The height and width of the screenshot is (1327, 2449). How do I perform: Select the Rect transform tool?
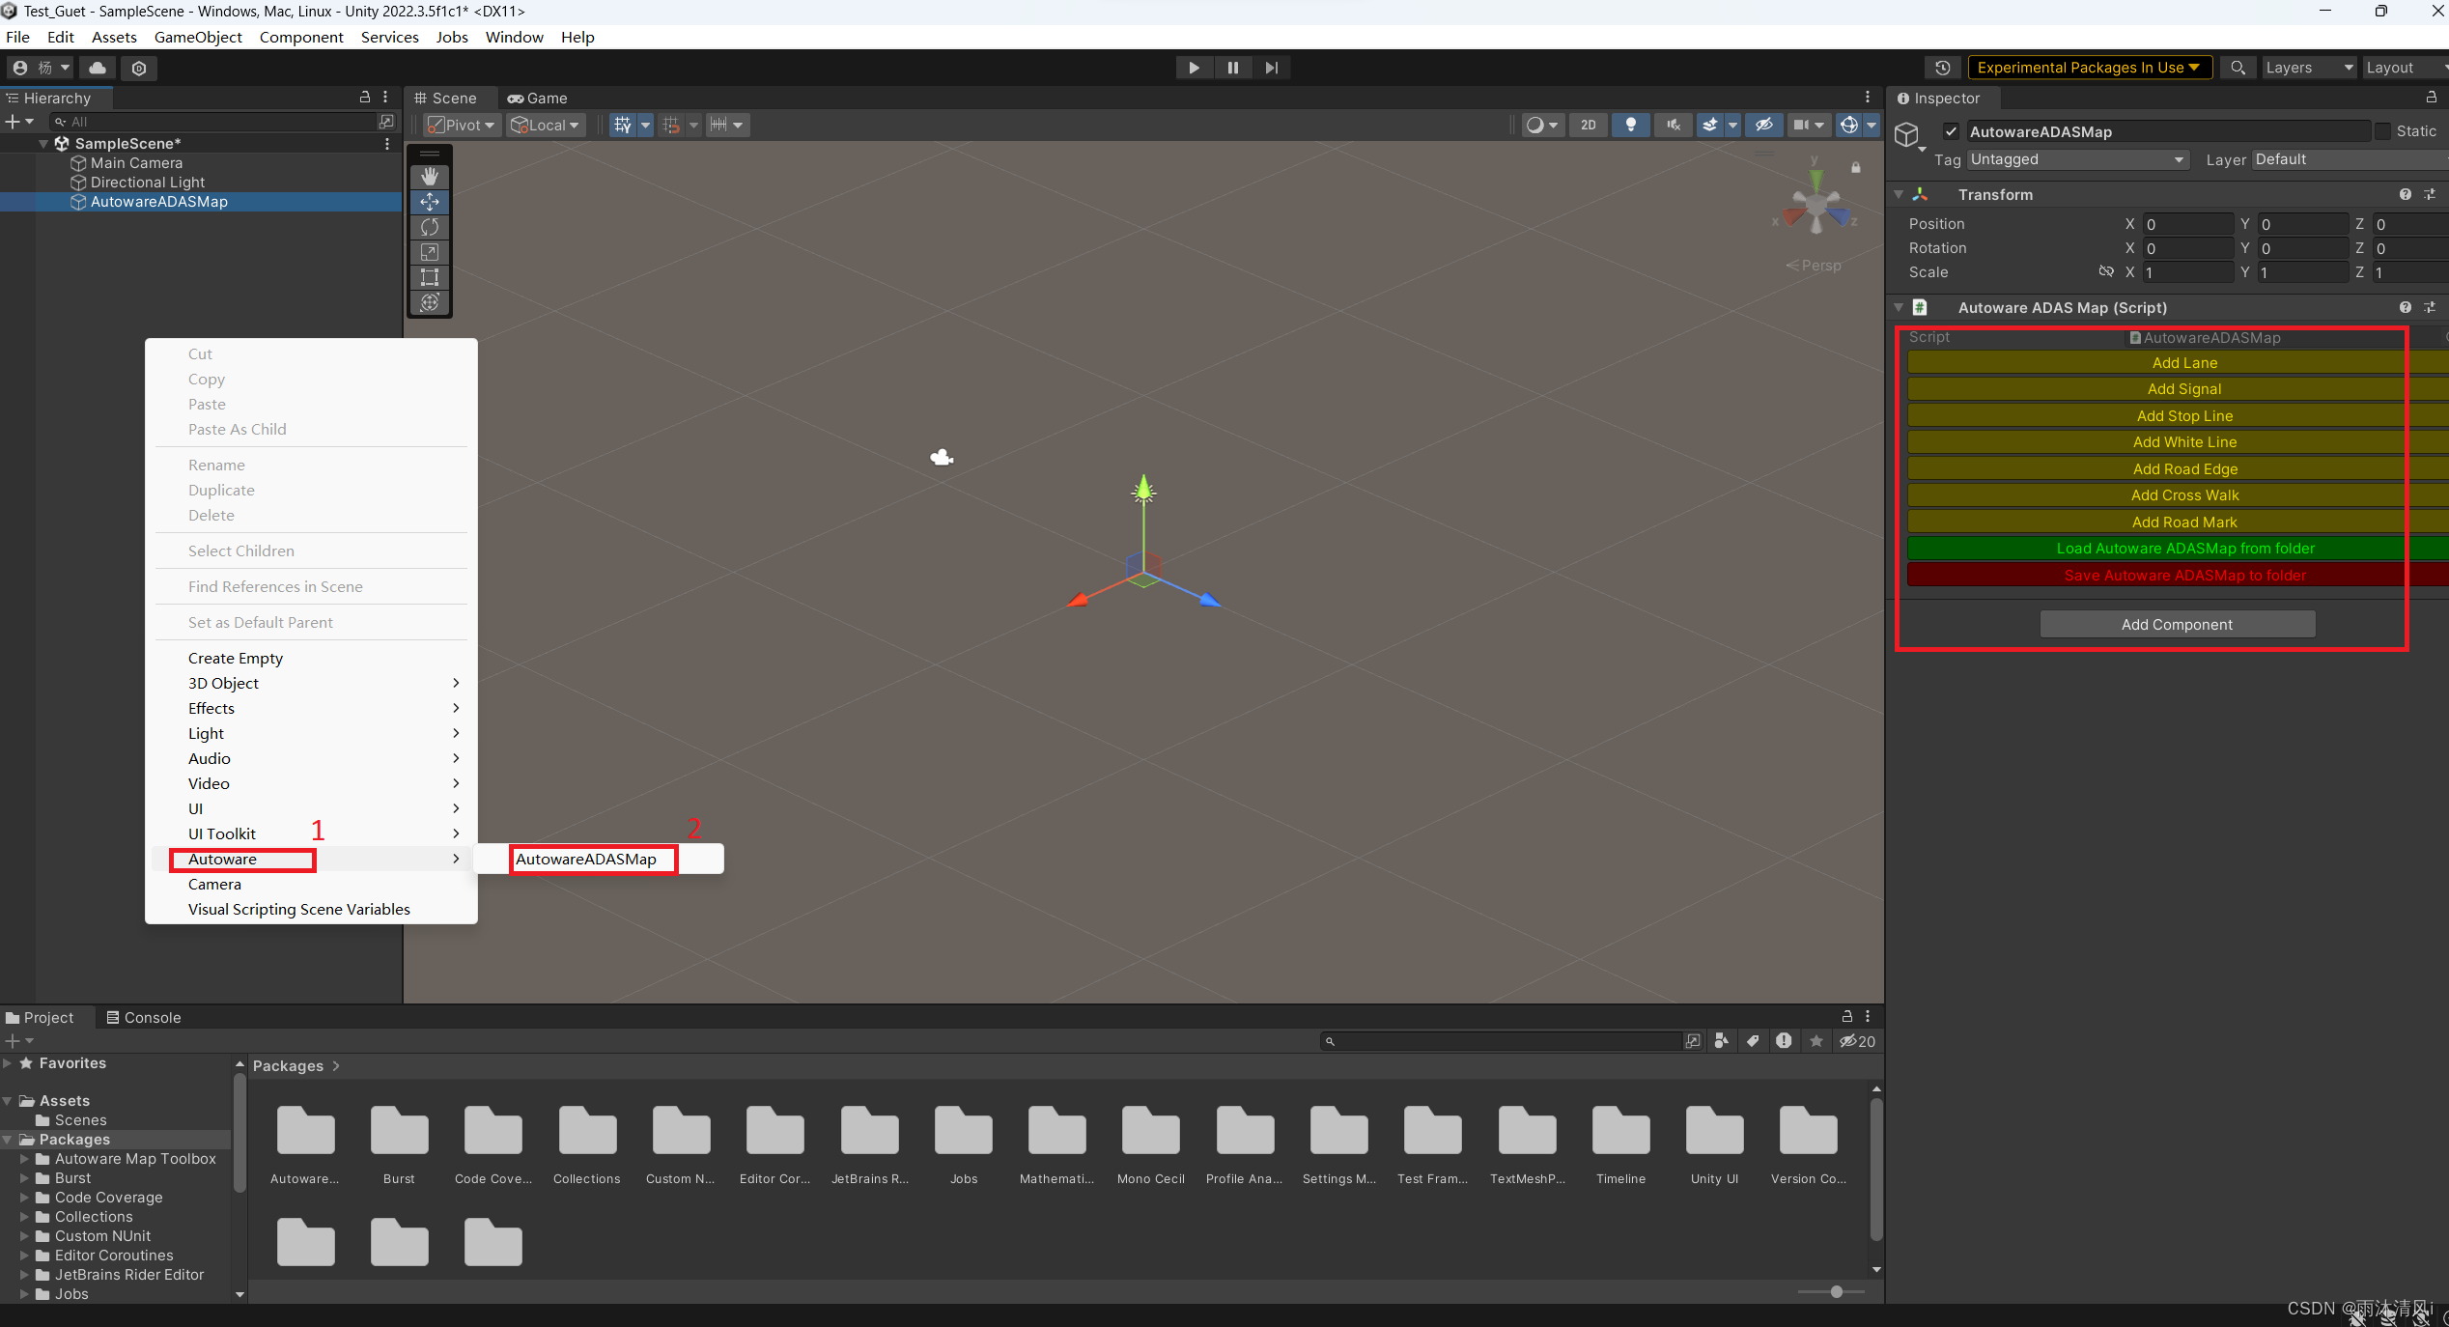430,277
